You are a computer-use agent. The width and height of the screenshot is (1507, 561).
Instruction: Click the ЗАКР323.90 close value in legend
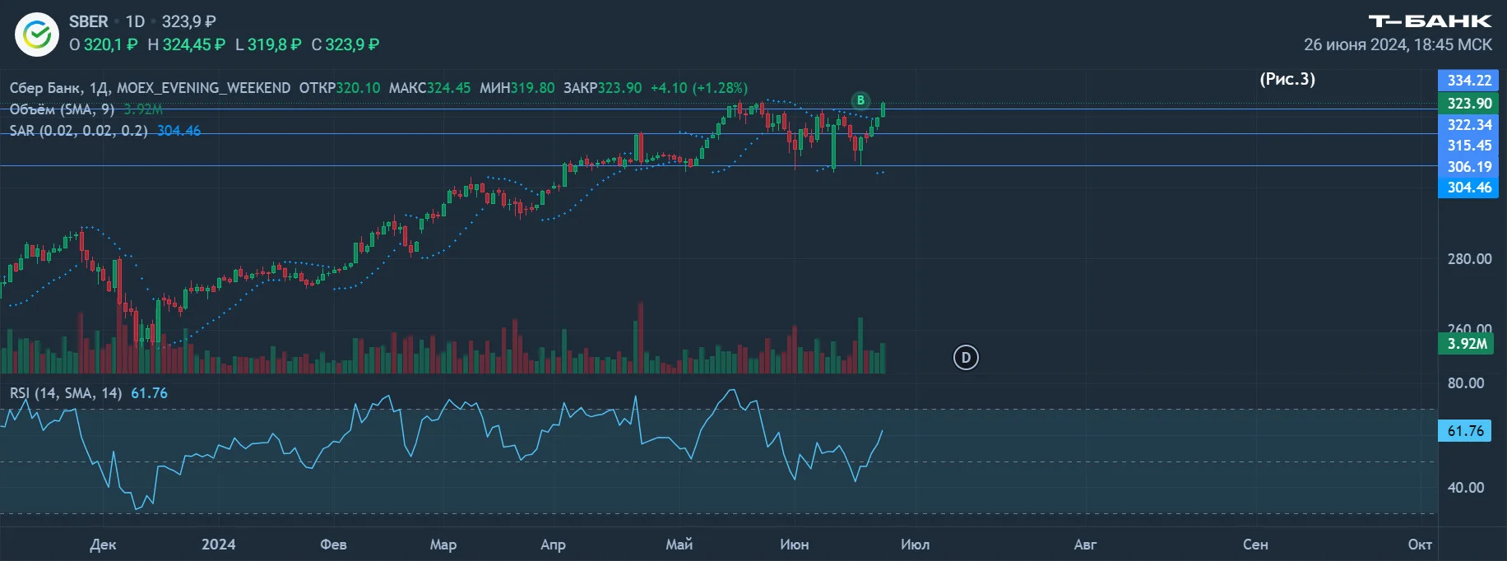(x=602, y=87)
